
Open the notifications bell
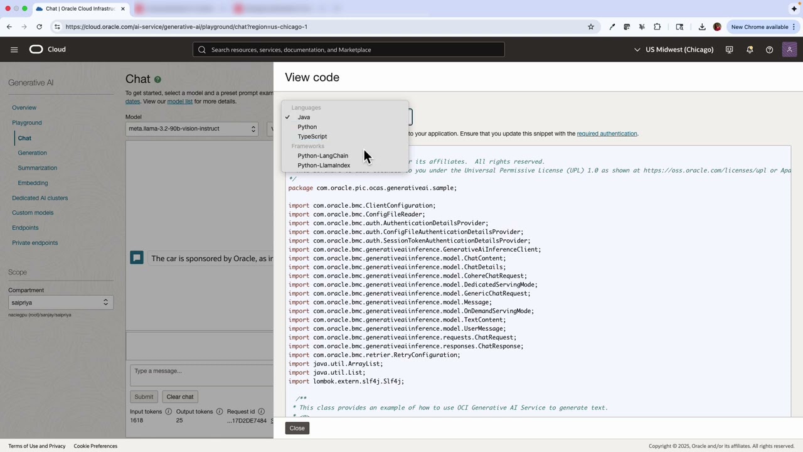(750, 50)
